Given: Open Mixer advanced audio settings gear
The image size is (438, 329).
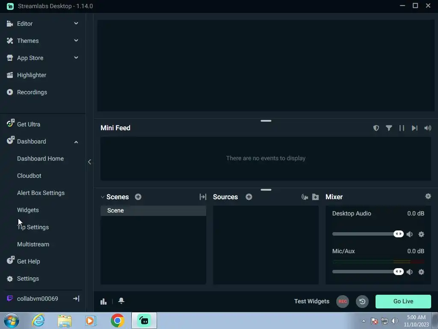Looking at the screenshot, I should point(428,196).
